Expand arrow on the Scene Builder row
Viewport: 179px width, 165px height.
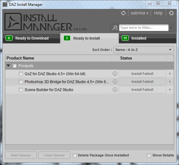170,89
